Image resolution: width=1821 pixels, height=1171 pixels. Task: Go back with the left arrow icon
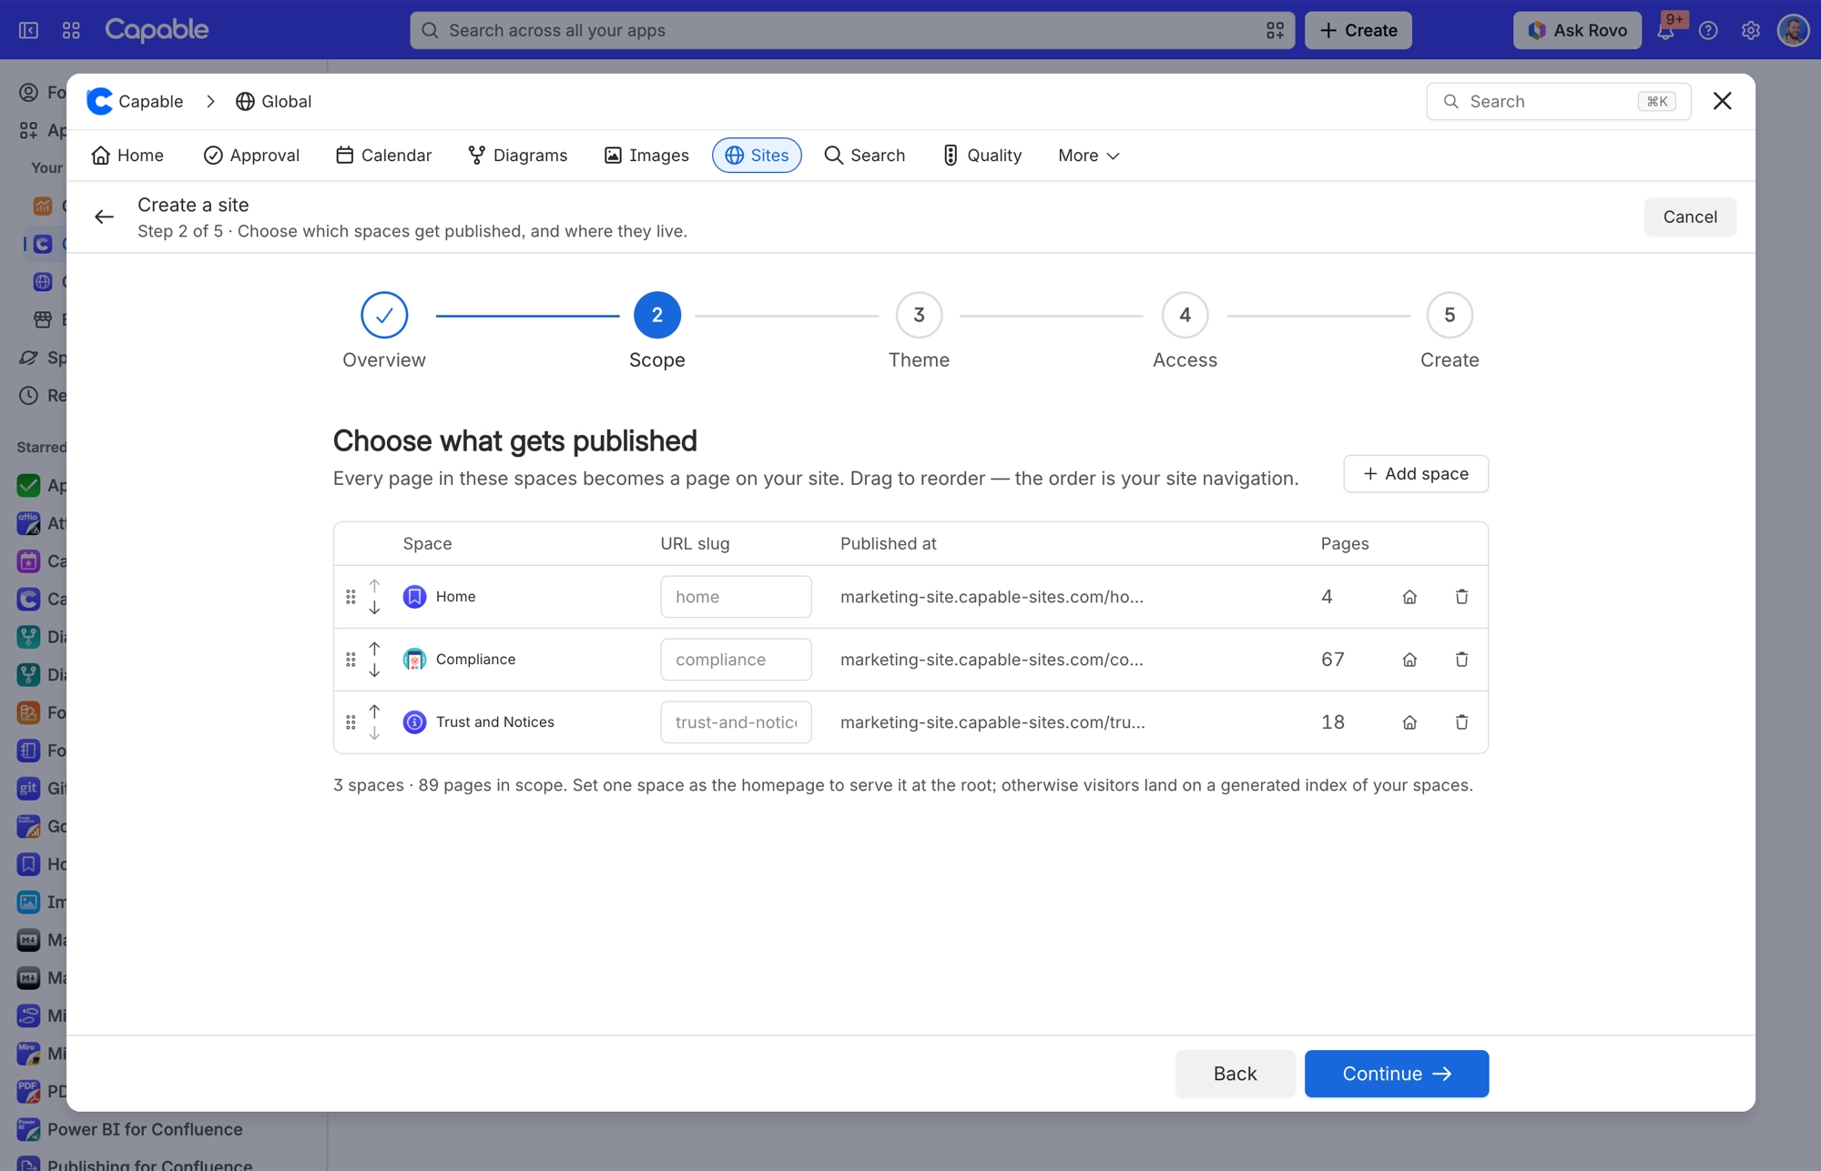tap(104, 217)
